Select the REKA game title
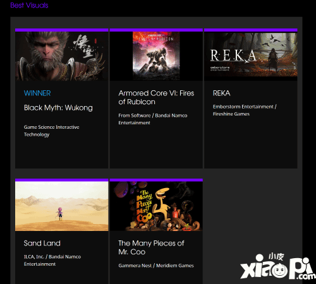The width and height of the screenshot is (316, 284). tap(221, 93)
